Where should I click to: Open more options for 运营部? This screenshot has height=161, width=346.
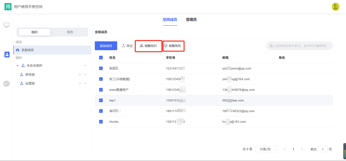[85, 83]
